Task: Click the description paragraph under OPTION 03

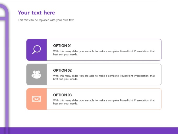Action: coord(104,102)
